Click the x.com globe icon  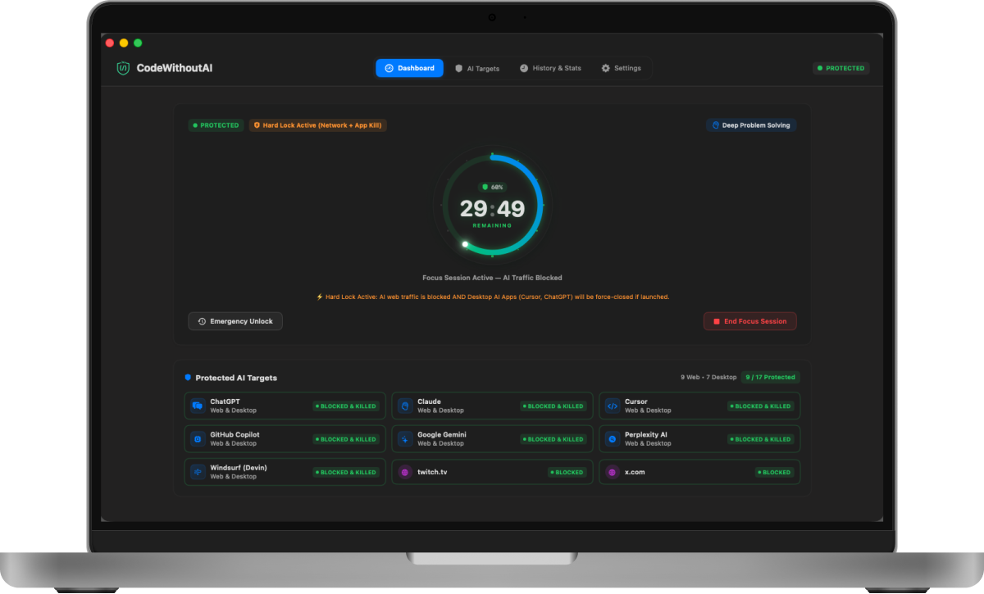(613, 472)
